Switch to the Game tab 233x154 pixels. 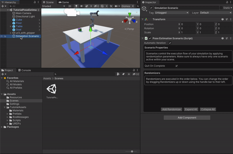(64, 2)
